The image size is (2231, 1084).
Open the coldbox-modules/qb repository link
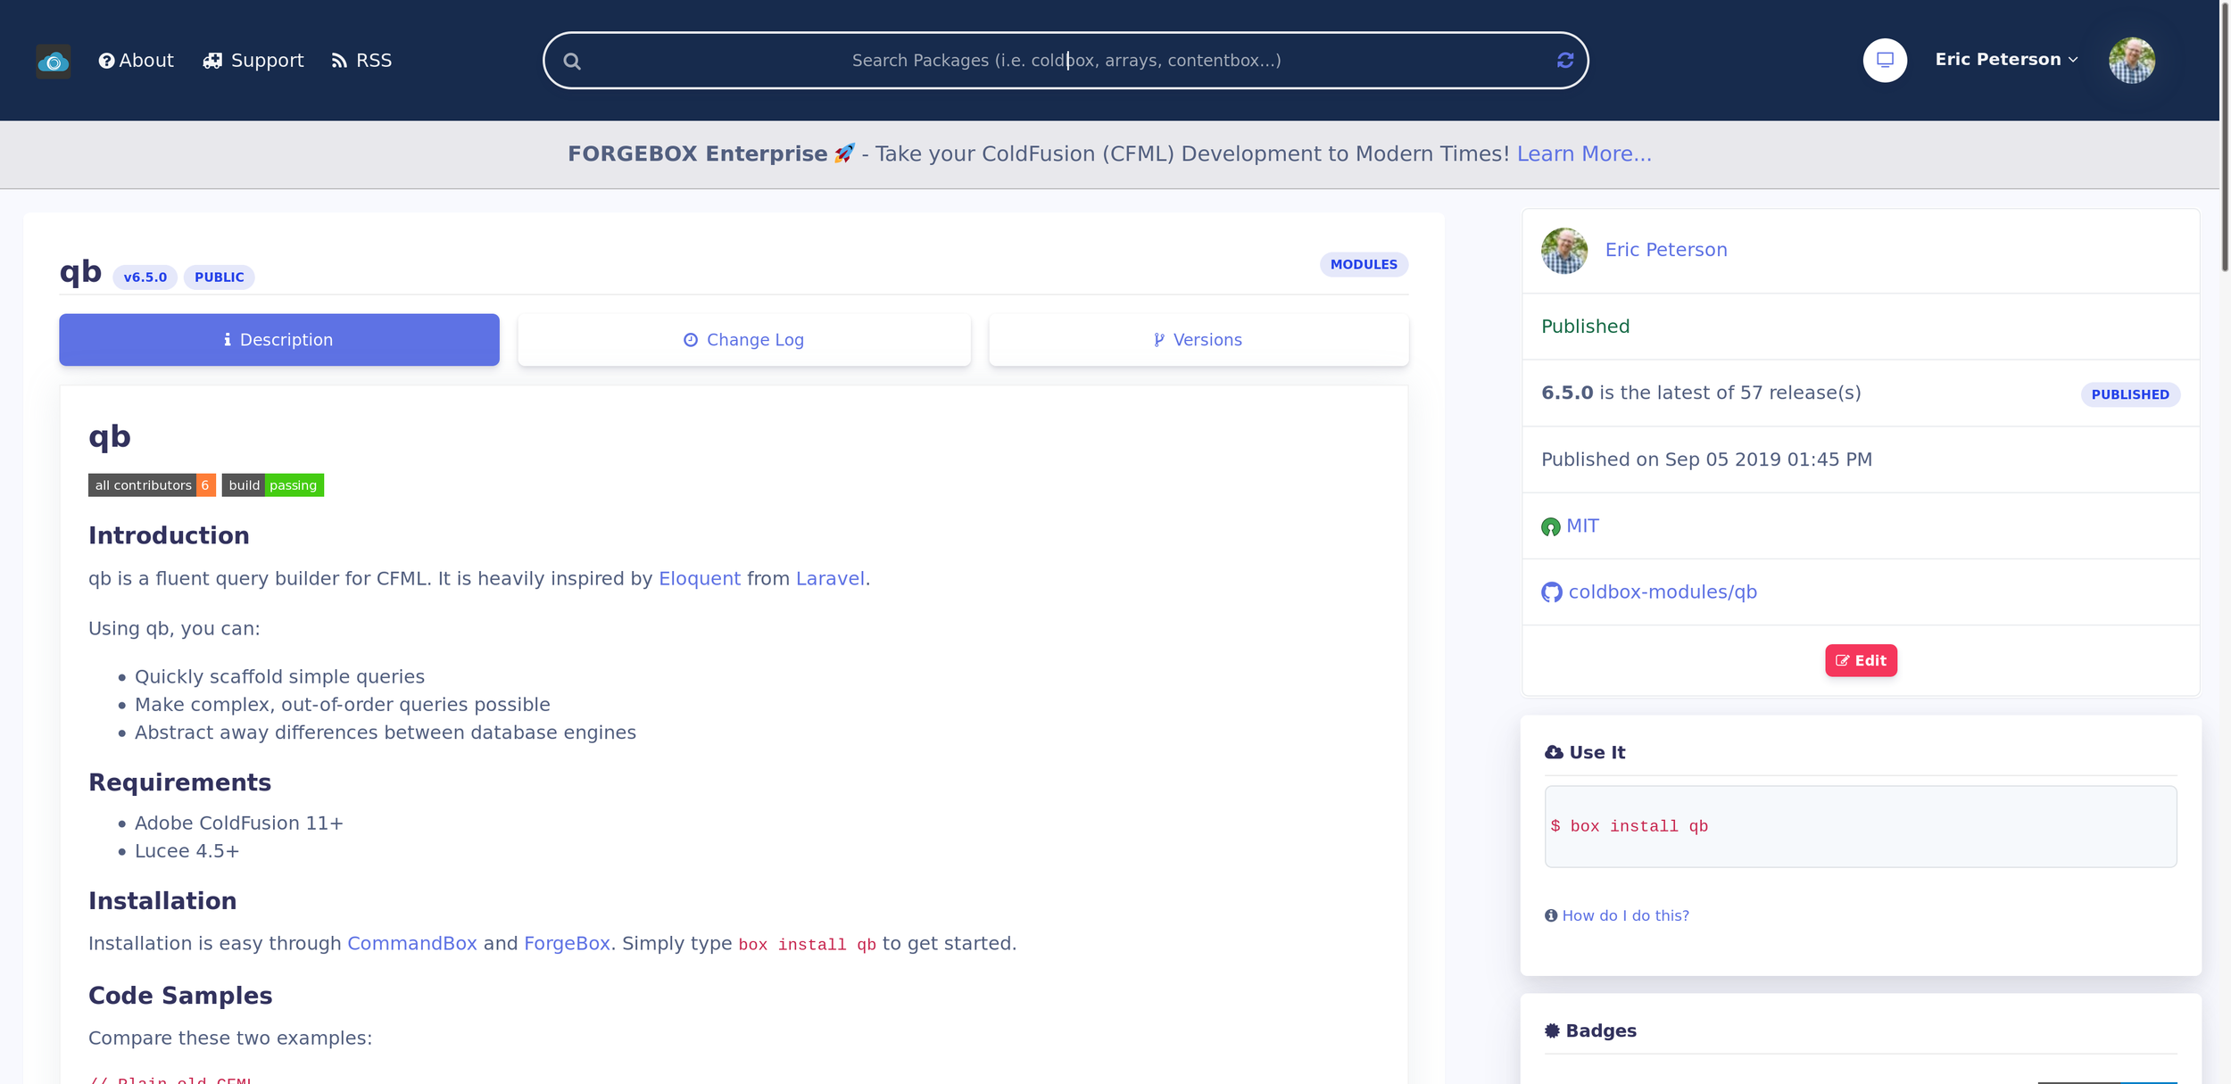click(x=1663, y=592)
